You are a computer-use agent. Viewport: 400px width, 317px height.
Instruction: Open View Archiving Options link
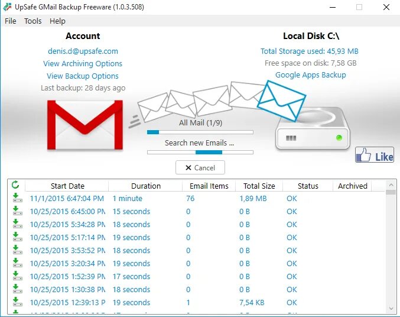83,63
